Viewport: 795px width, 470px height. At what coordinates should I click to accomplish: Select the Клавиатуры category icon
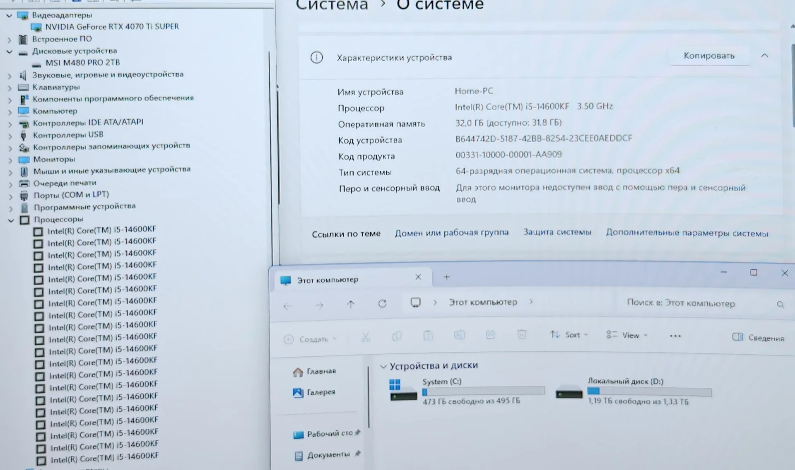click(23, 87)
